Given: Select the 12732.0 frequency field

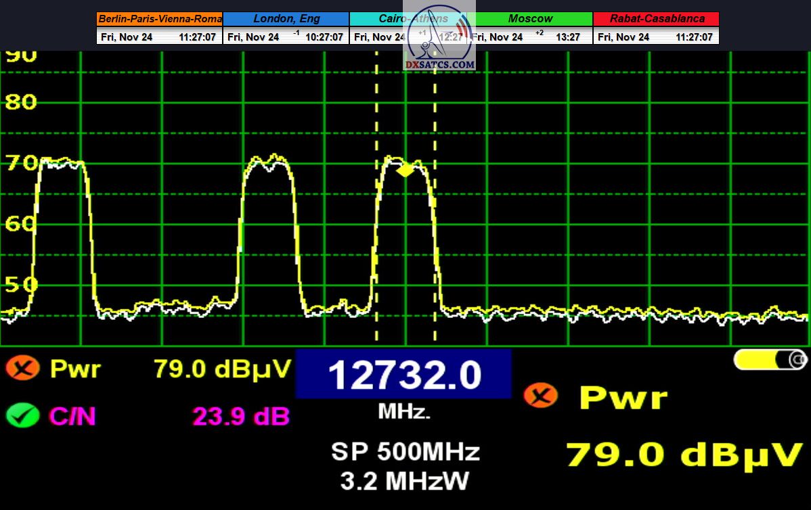Looking at the screenshot, I should coord(403,374).
